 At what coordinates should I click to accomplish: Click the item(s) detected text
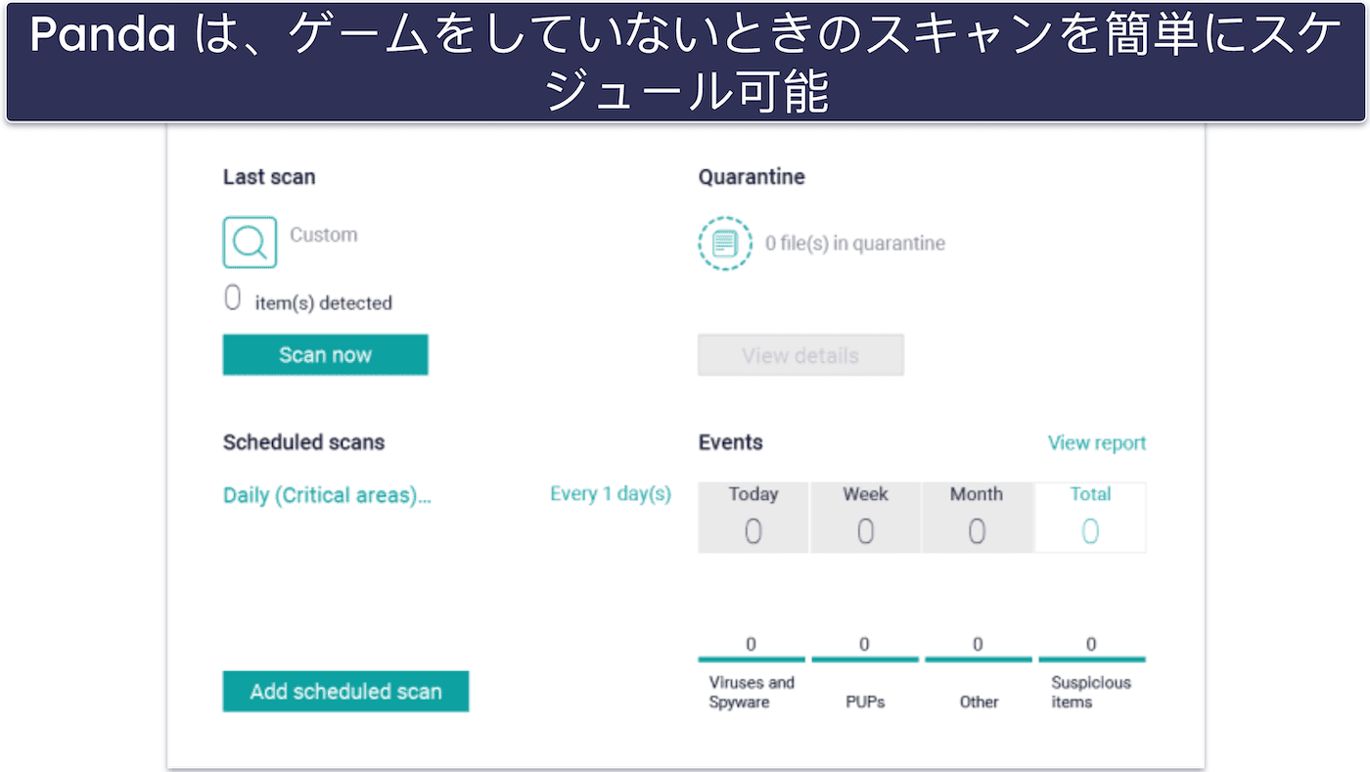pyautogui.click(x=323, y=303)
